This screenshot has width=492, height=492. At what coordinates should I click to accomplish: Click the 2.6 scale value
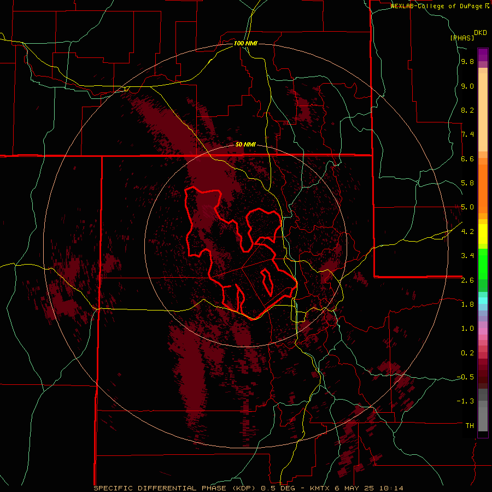click(467, 280)
